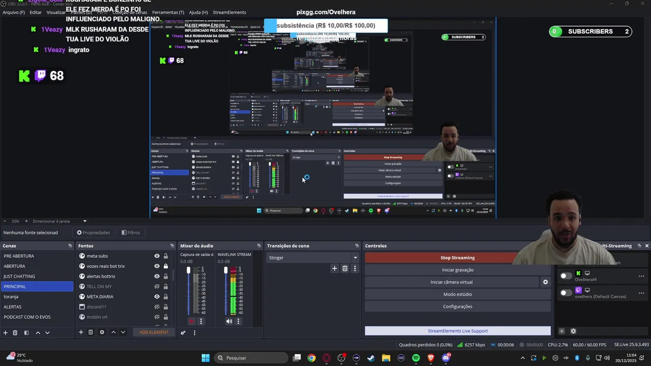Move selected scene up in Cenas toolbar
The width and height of the screenshot is (651, 366).
pyautogui.click(x=38, y=332)
